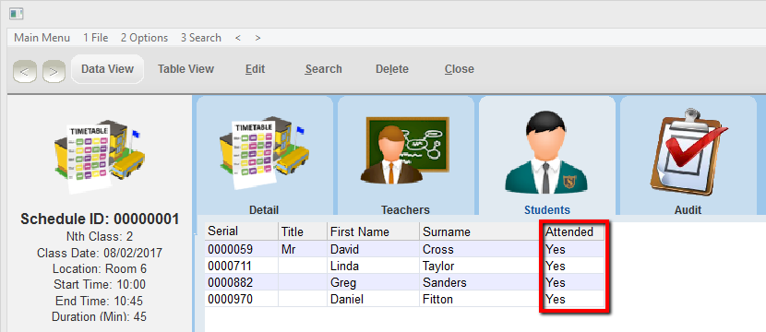This screenshot has height=332, width=766.
Task: Click the menu bar left chevron
Action: click(238, 38)
